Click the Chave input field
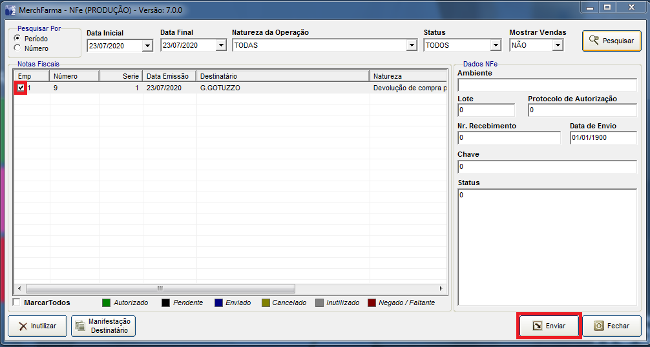This screenshot has width=650, height=347. (x=547, y=167)
